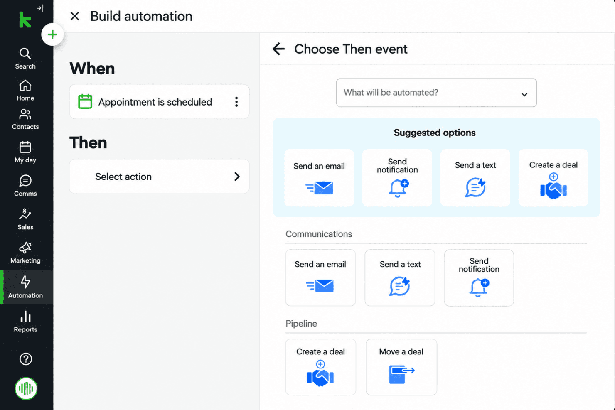Click the Suggested options heading

(x=435, y=133)
